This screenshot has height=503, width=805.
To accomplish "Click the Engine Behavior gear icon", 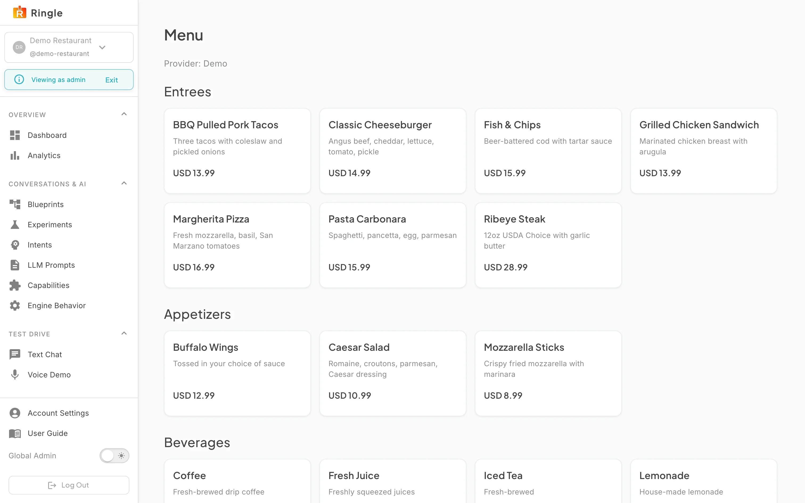I will [15, 306].
